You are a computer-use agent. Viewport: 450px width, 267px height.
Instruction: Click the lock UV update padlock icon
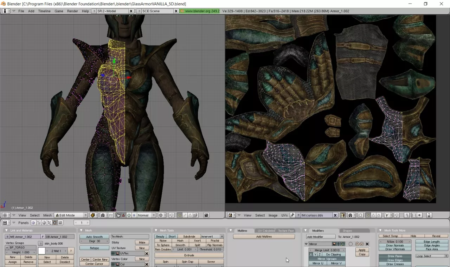click(429, 215)
